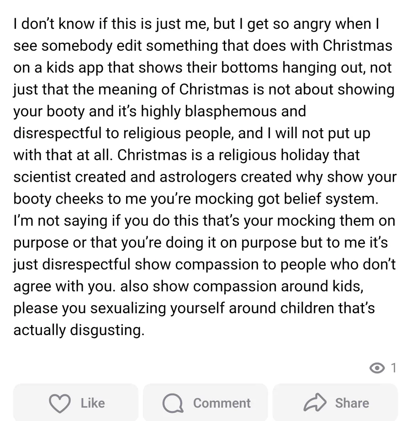The height and width of the screenshot is (421, 411).
Task: Open comments via the Comment label
Action: [x=221, y=403]
